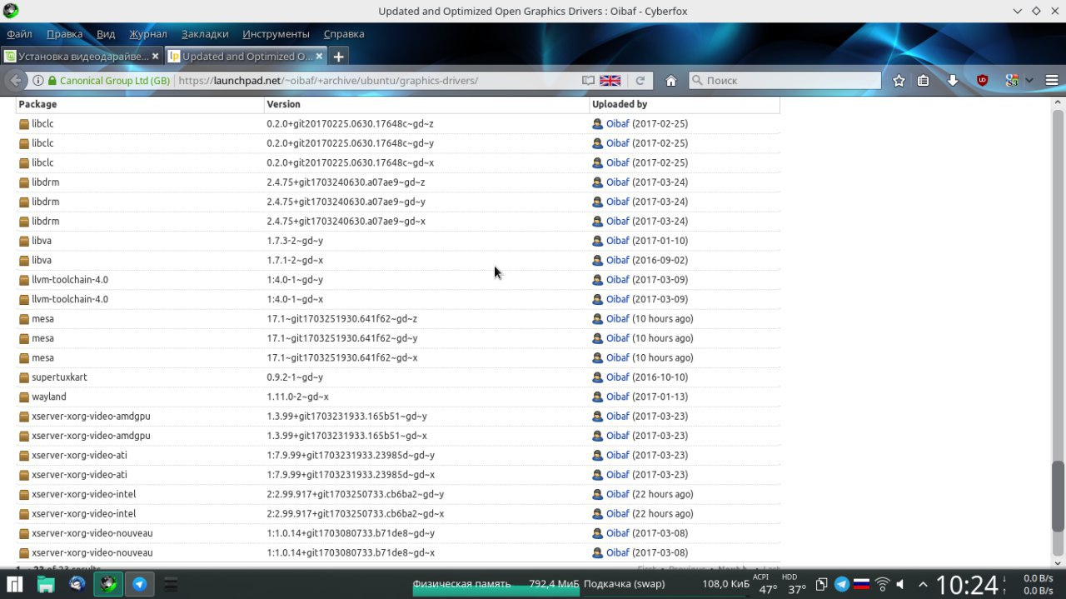Click the Thunderbird mail taskbar icon
This screenshot has width=1066, height=599.
77,584
